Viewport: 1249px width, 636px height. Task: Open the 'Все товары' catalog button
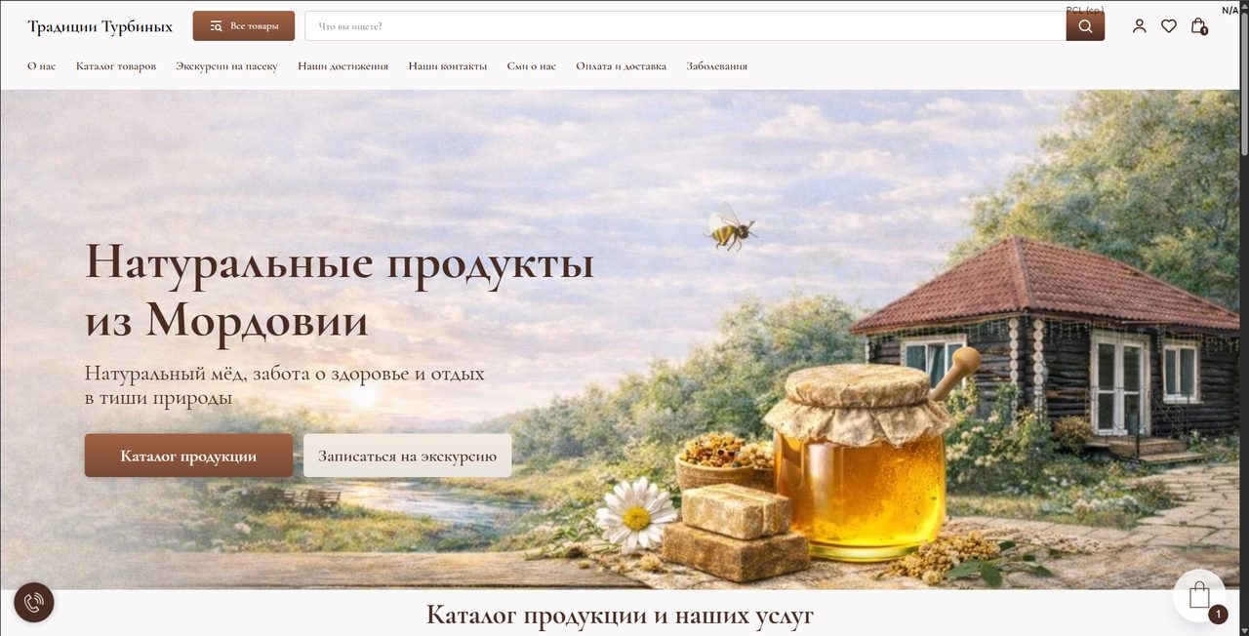click(x=244, y=26)
